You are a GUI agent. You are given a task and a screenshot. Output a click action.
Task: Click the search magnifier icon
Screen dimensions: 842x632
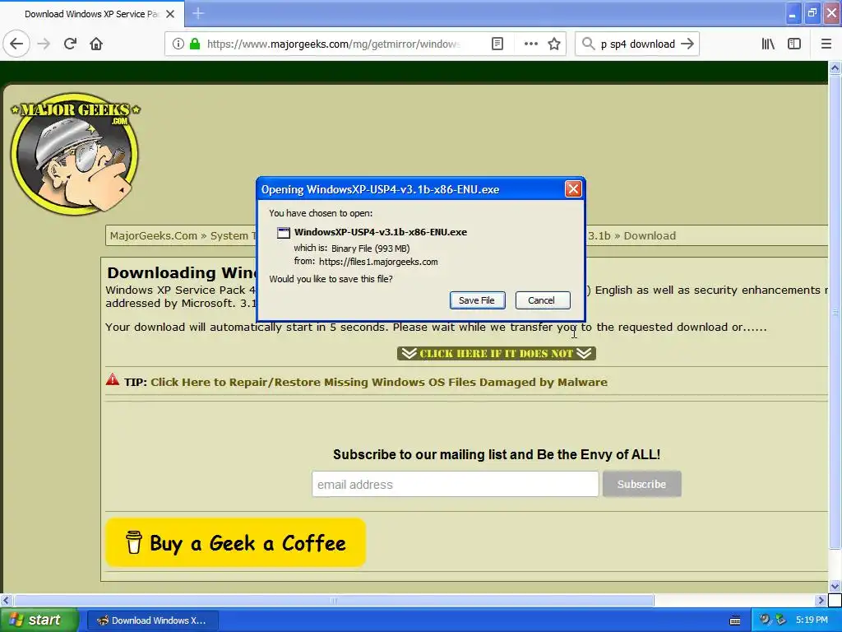click(x=588, y=44)
